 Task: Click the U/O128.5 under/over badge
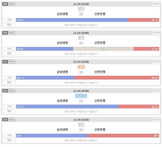pyautogui.click(x=81, y=96)
